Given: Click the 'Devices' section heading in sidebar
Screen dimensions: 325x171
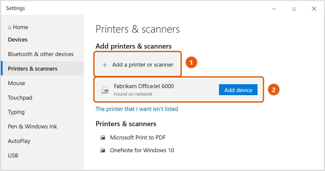Looking at the screenshot, I should [x=18, y=40].
